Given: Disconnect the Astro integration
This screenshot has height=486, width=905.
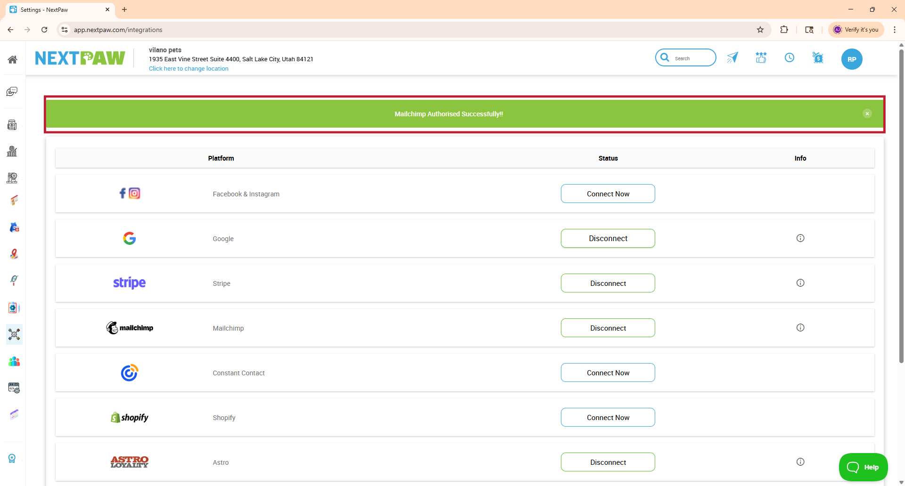Looking at the screenshot, I should pyautogui.click(x=608, y=462).
